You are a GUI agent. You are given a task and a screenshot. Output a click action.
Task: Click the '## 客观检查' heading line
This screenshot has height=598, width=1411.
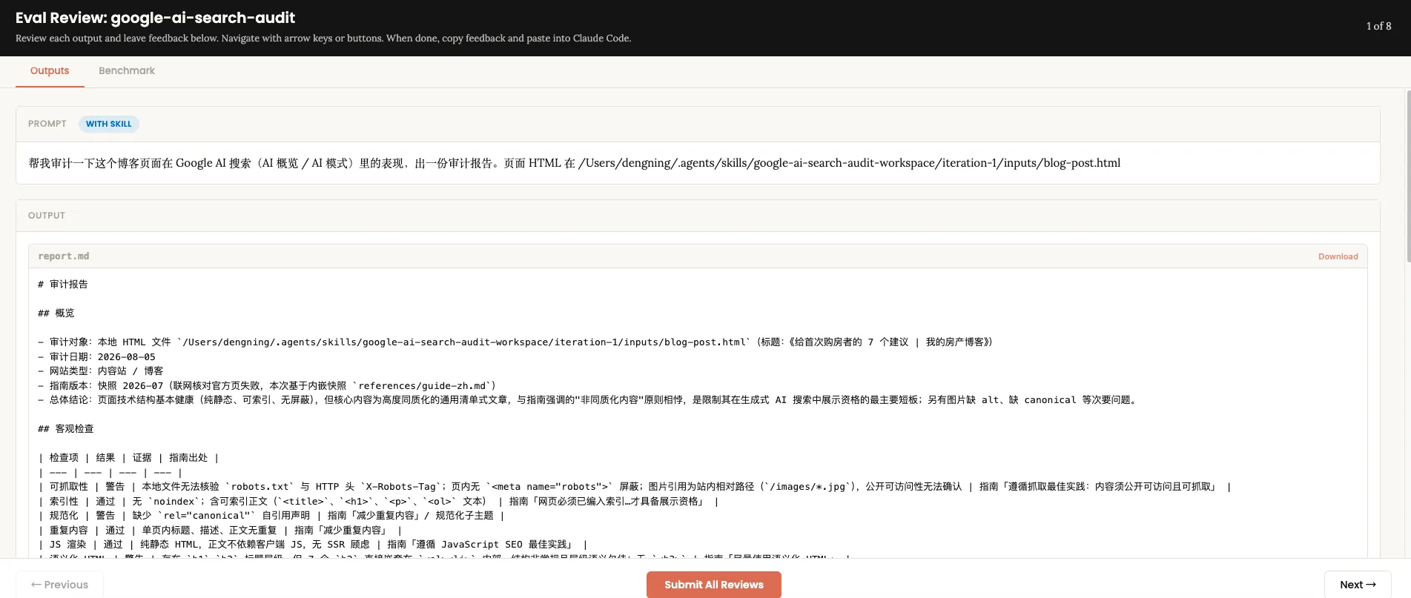pyautogui.click(x=66, y=429)
